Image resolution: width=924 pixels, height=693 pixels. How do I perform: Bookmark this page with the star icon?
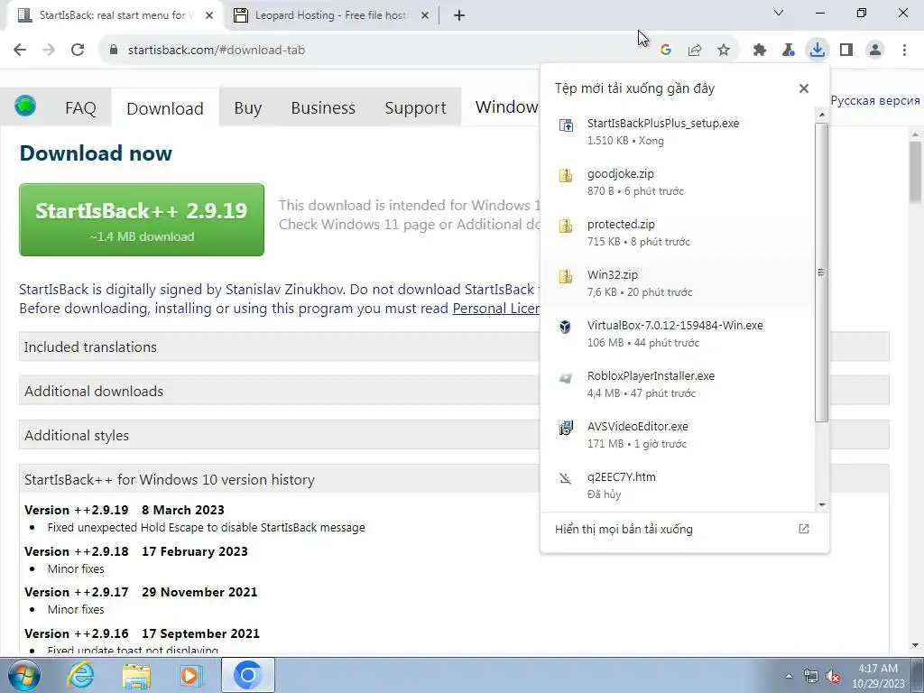[724, 51]
